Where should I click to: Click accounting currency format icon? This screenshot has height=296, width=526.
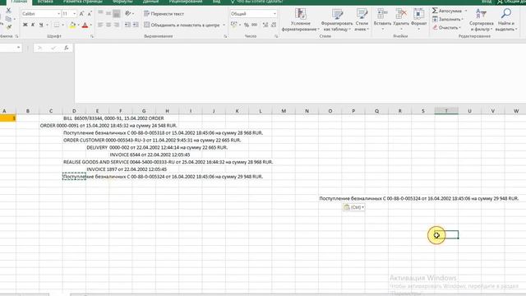(x=233, y=25)
